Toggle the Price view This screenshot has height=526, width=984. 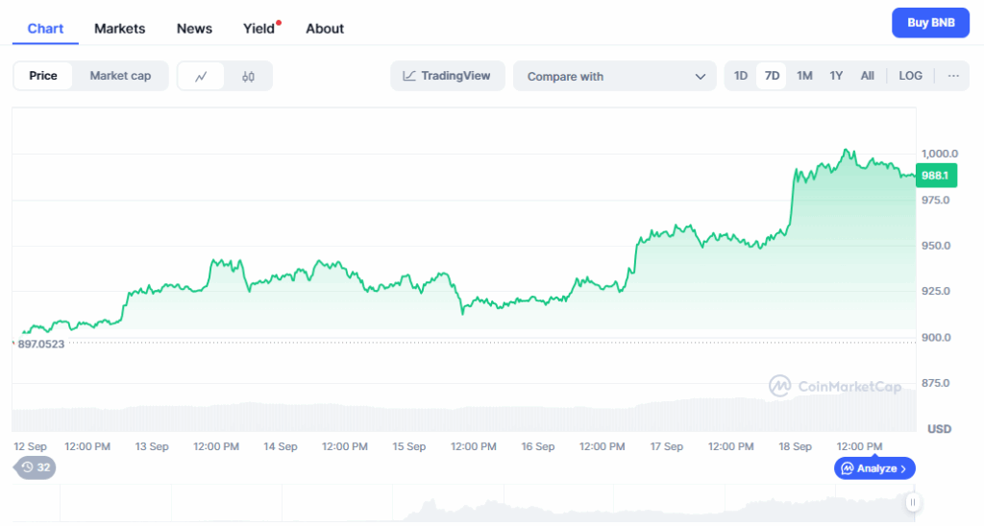point(43,76)
